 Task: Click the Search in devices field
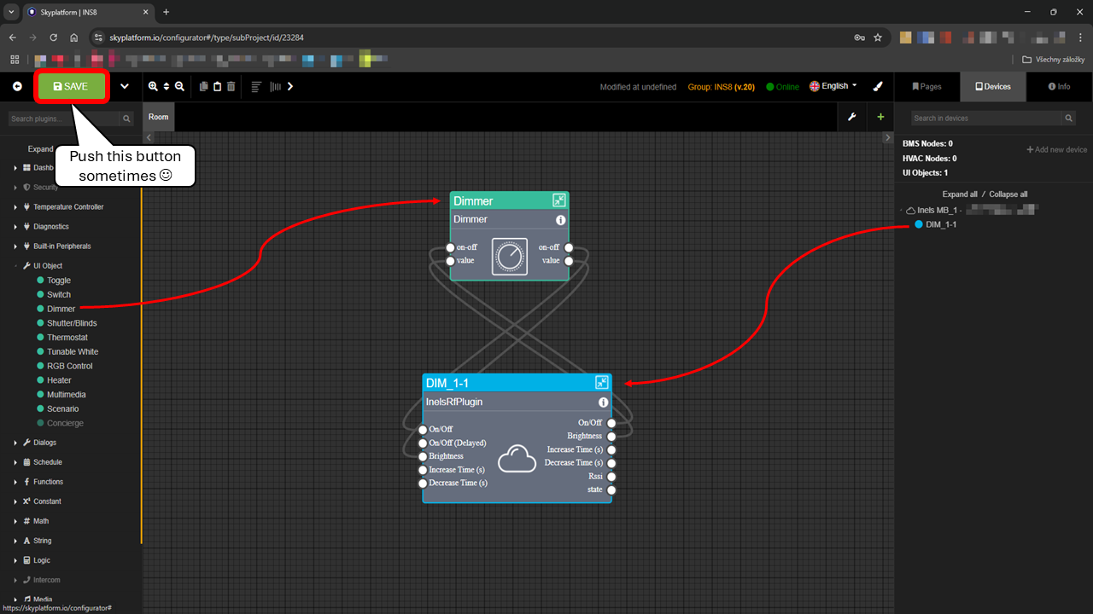pyautogui.click(x=985, y=119)
